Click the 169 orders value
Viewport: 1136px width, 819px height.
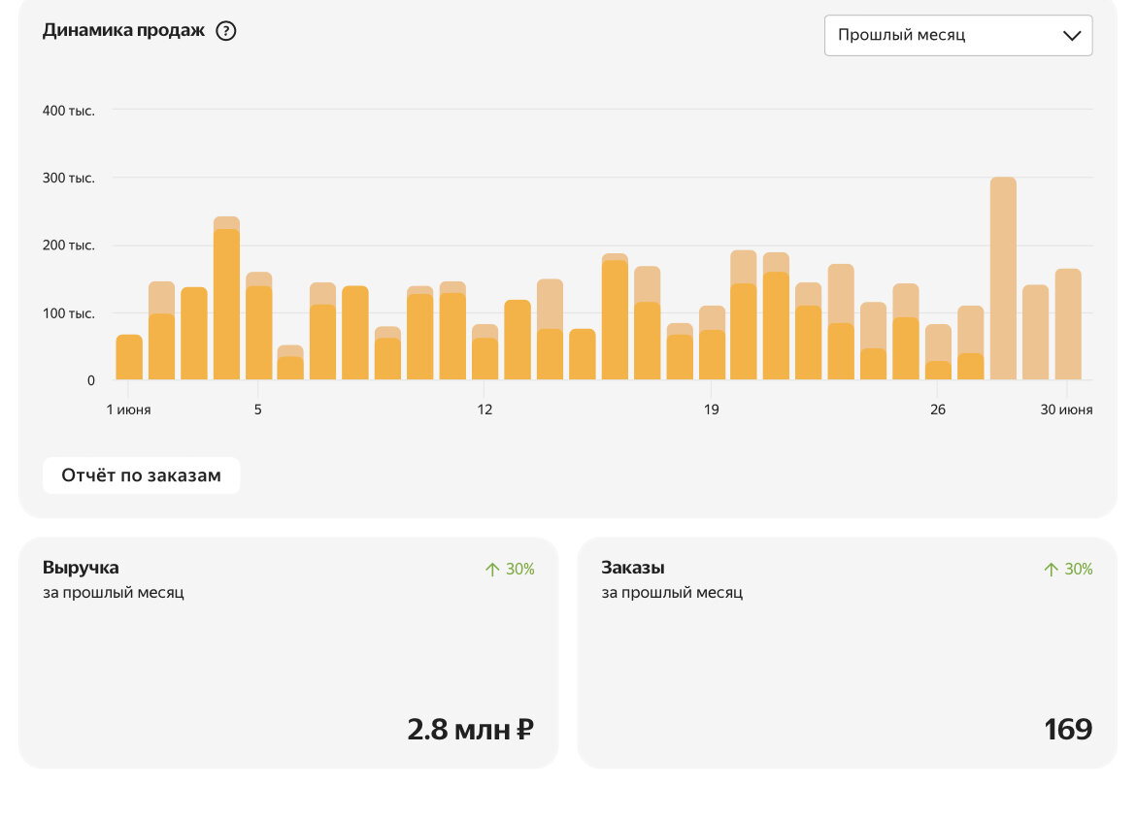click(1068, 729)
